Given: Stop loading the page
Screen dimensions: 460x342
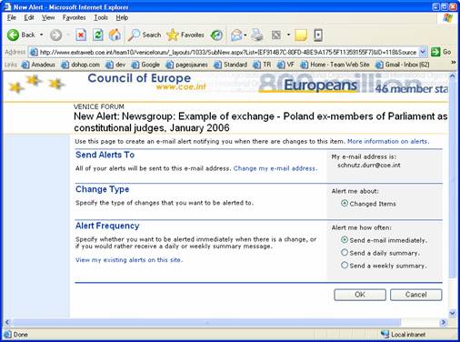Looking at the screenshot, I should point(81,35).
